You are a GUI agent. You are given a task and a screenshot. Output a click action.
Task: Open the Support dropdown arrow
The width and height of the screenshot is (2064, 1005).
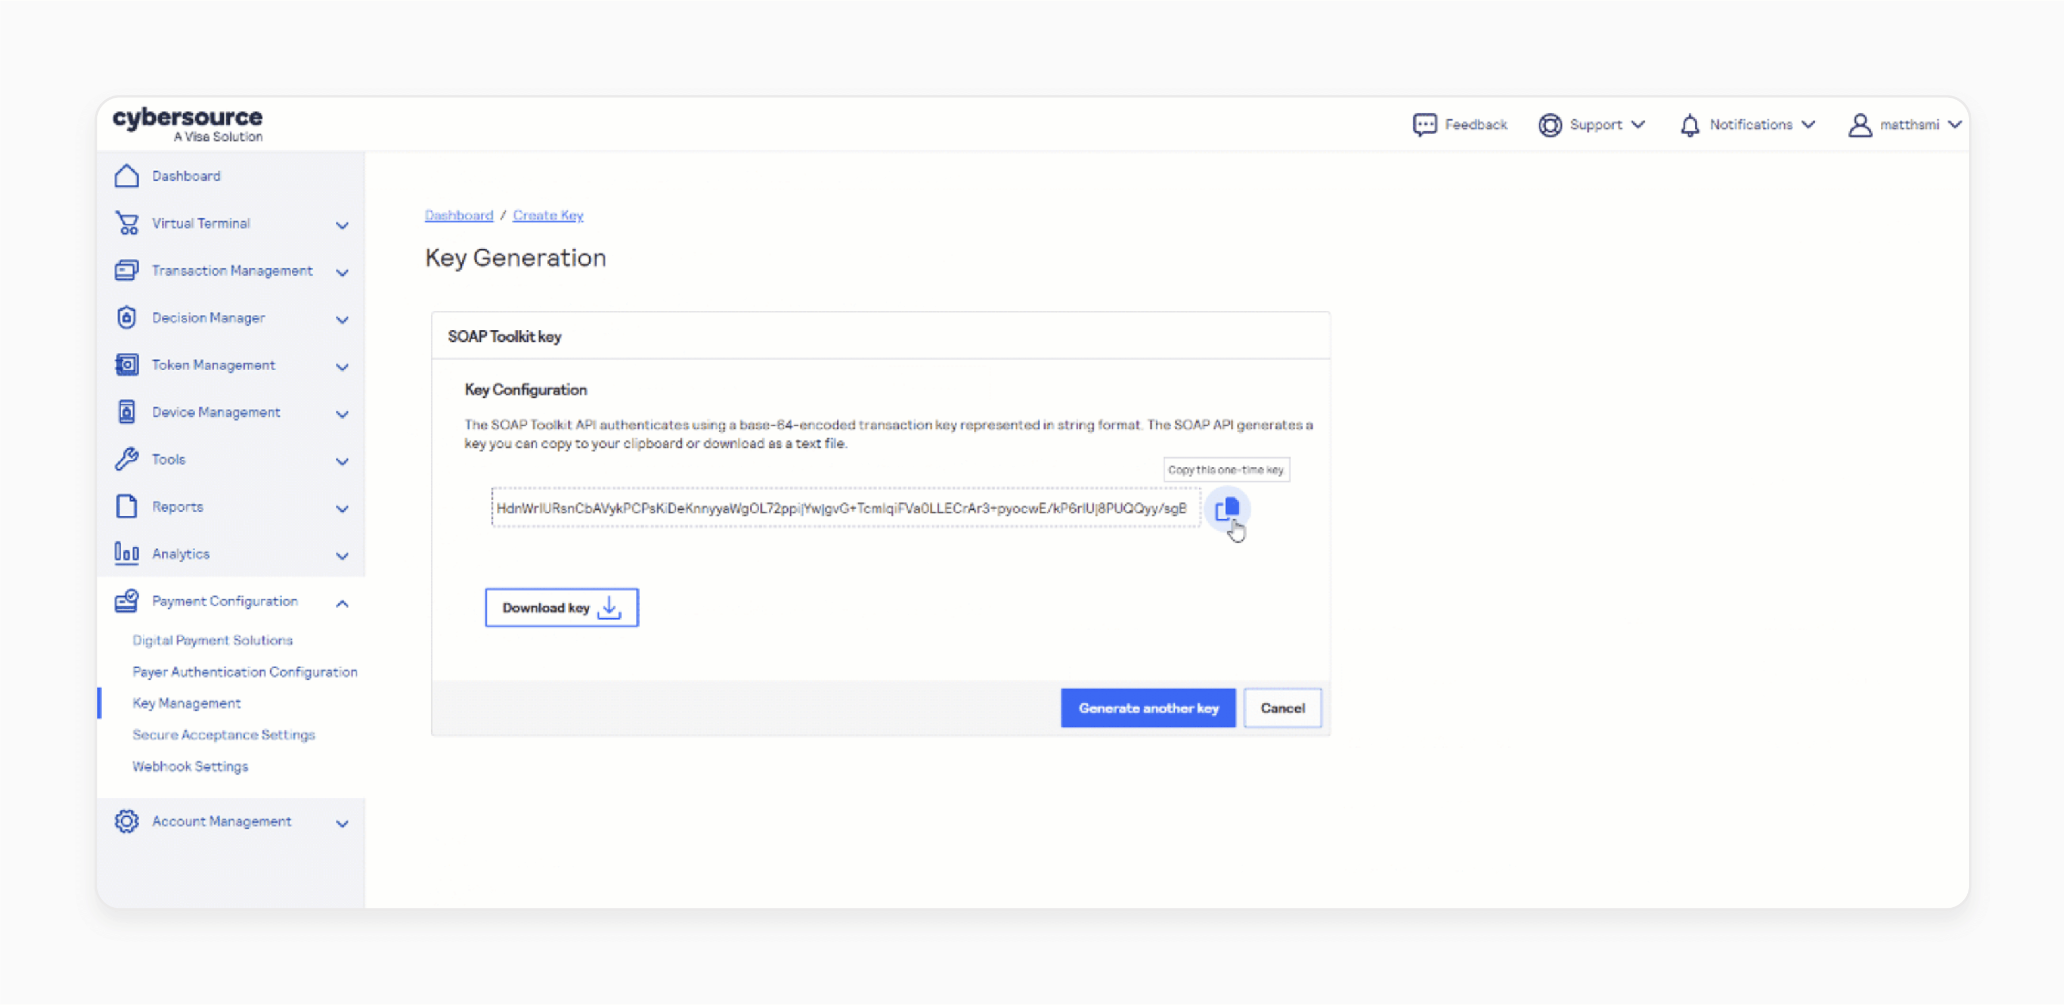click(x=1638, y=125)
